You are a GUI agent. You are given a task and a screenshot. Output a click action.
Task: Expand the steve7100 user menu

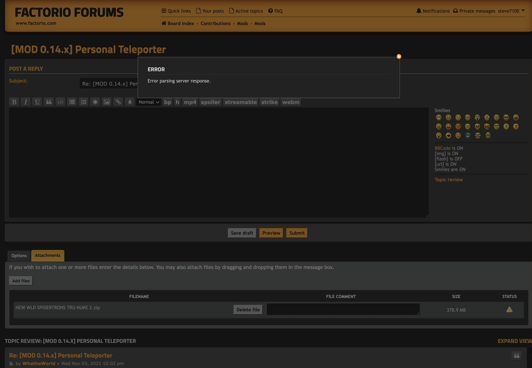coord(511,11)
